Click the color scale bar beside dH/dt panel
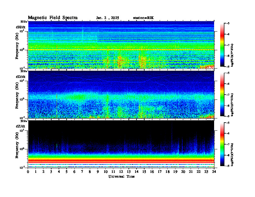Viewport: 255px width, 197px height. pos(222,45)
